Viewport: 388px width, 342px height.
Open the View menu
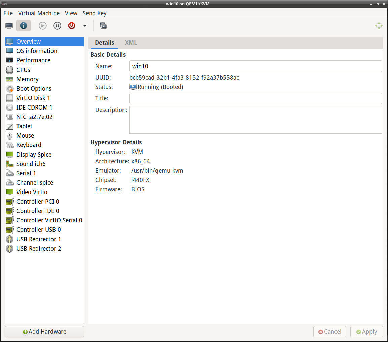[x=71, y=13]
